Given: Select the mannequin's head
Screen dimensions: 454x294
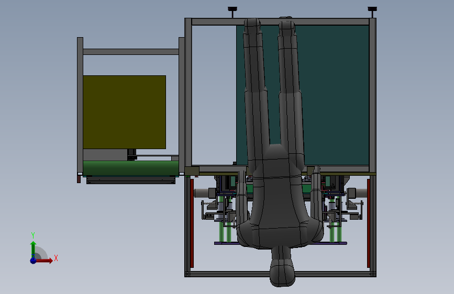Looking at the screenshot, I should pos(282,272).
